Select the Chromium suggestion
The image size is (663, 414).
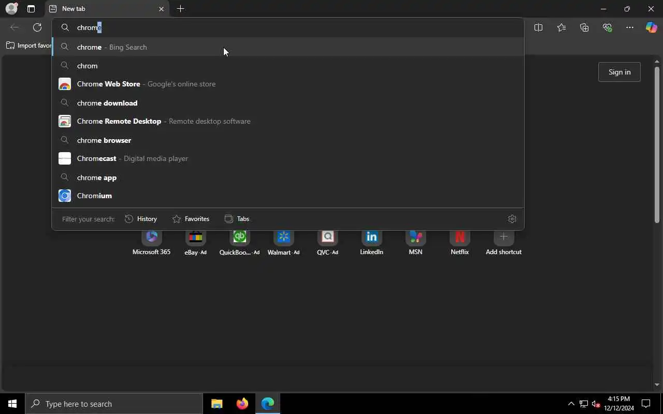[287, 196]
